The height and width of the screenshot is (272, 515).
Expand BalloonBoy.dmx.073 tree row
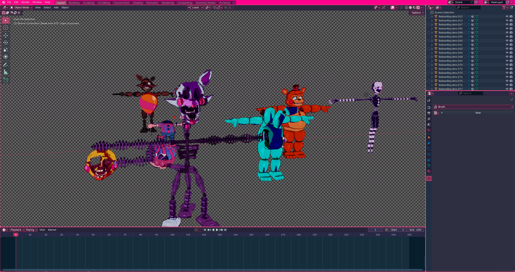click(432, 73)
